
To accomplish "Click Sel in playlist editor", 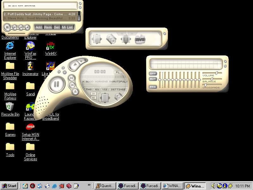I will tap(57, 27).
